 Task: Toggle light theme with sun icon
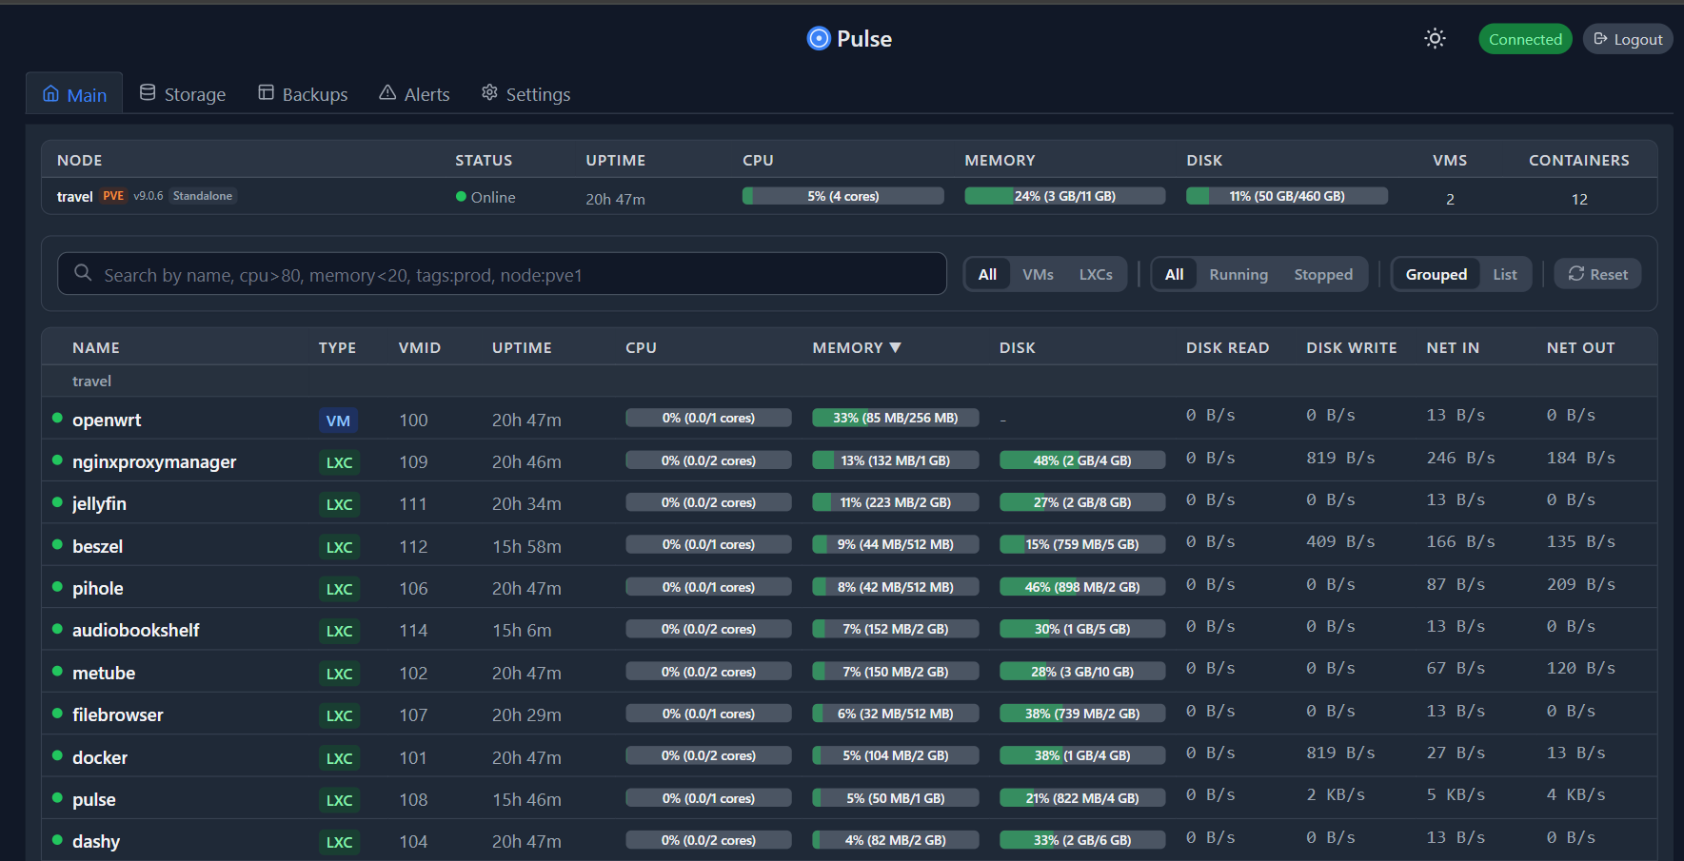(x=1435, y=38)
